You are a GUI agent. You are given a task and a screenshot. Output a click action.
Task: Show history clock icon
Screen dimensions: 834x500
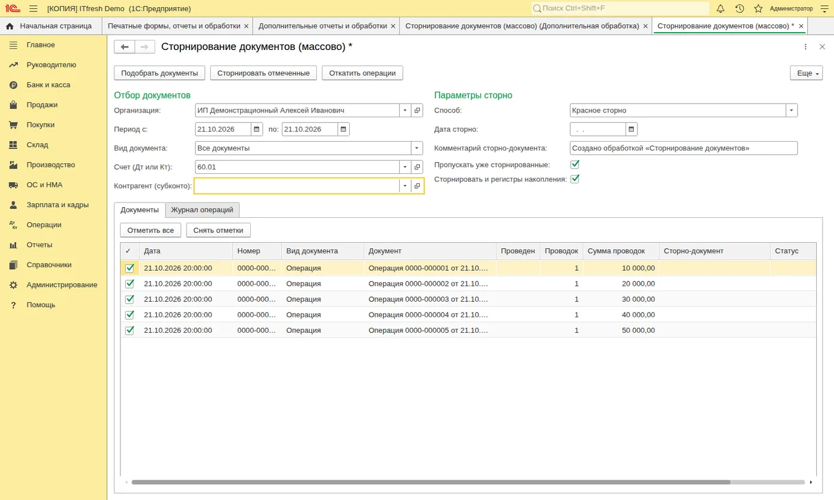(x=739, y=8)
